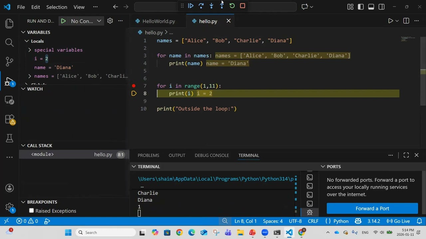Switch to the OUTPUT panel tab
426x239 pixels.
177,155
